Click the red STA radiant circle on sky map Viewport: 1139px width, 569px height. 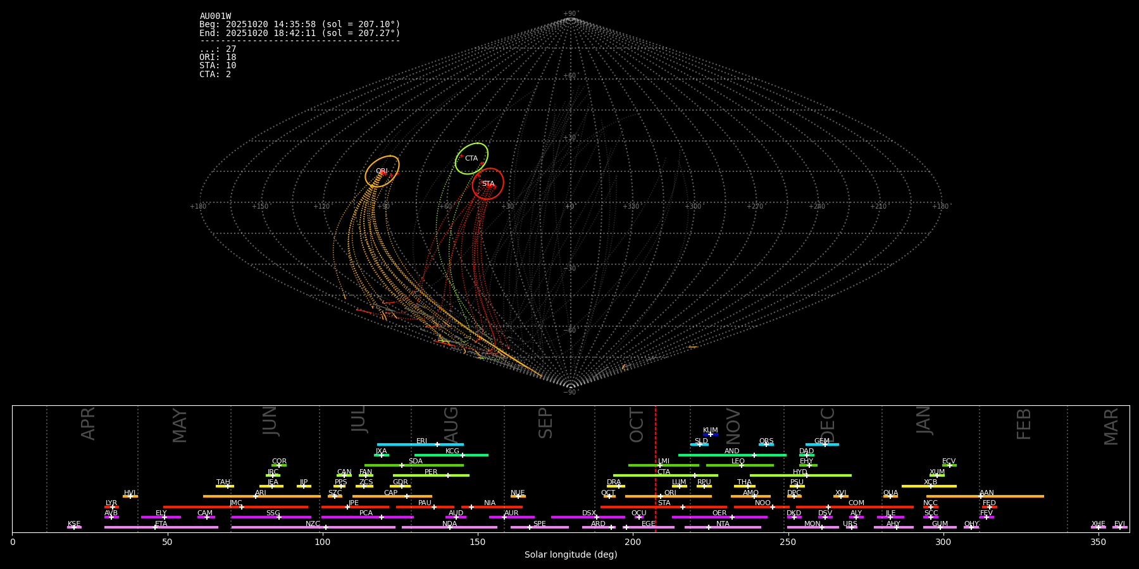488,184
